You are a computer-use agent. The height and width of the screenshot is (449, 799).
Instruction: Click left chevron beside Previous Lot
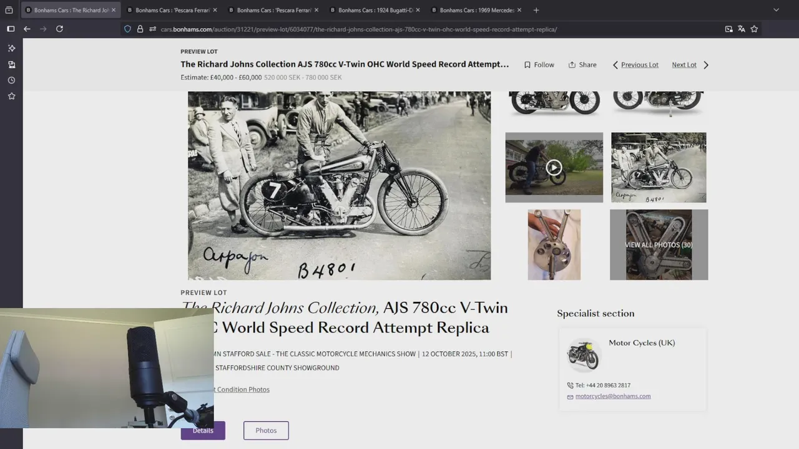[615, 65]
